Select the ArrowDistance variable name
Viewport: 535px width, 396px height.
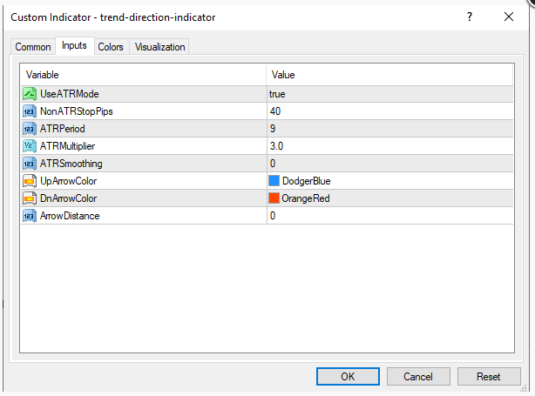(70, 216)
